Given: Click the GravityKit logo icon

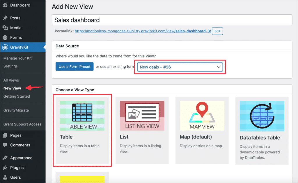Looking at the screenshot, I should [x=5, y=47].
